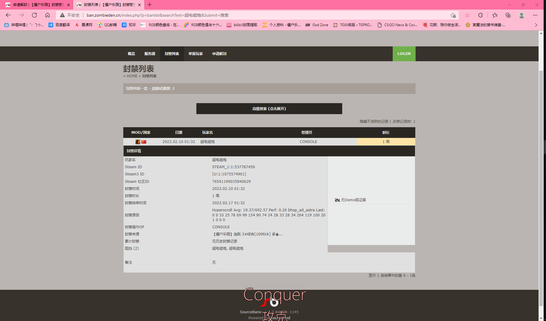The image size is (546, 321).
Task: Open the browser home page
Action: click(x=48, y=15)
